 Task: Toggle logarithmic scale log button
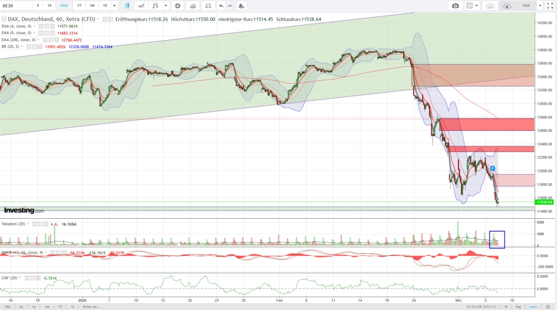point(519,307)
